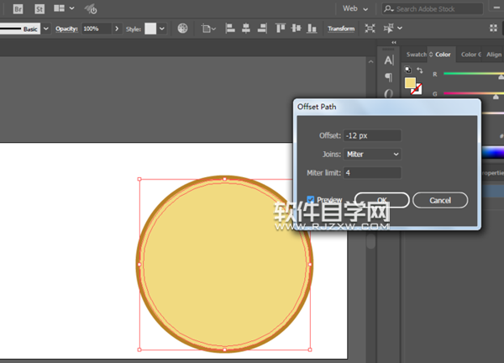This screenshot has width=504, height=363.
Task: Click the Transform link in control bar
Action: pyautogui.click(x=341, y=29)
